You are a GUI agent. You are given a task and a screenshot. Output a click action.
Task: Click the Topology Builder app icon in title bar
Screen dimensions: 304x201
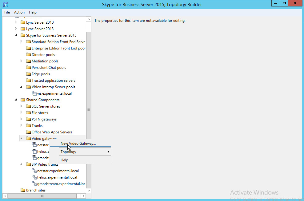pyautogui.click(x=5, y=4)
